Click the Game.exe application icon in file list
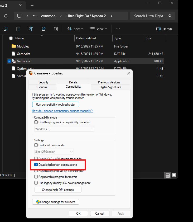The image size is (193, 222). pyautogui.click(x=13, y=61)
